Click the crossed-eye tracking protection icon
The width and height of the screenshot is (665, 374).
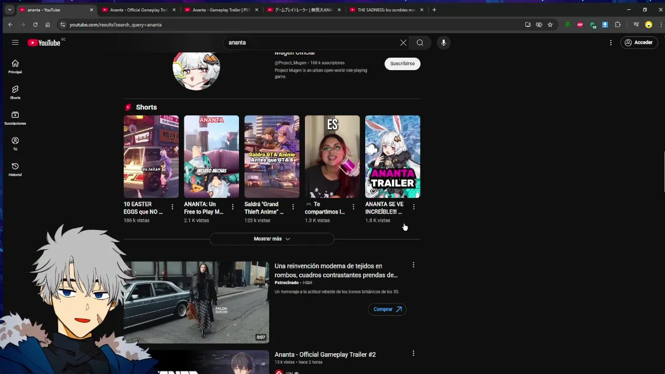[x=539, y=24]
